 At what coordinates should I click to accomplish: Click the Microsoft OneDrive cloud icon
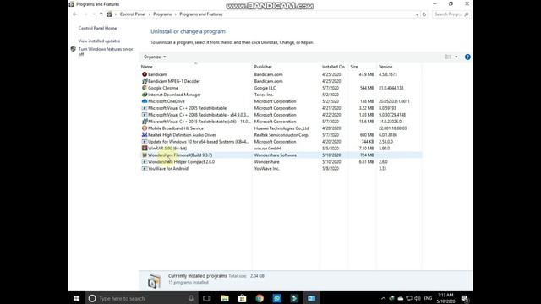(145, 101)
